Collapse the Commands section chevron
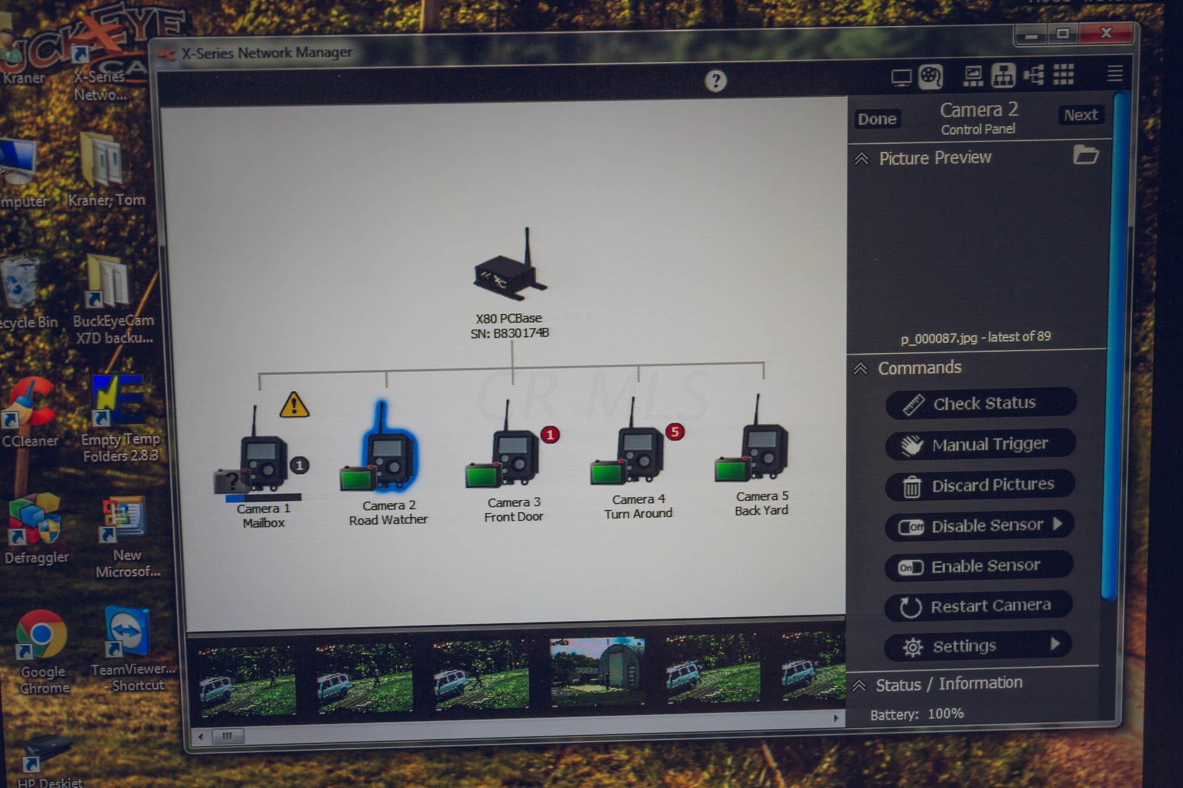Screen dimensions: 1183x788 [861, 368]
